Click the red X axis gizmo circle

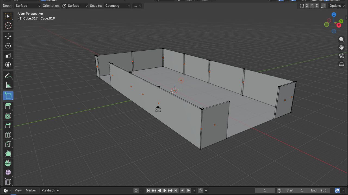pyautogui.click(x=339, y=25)
